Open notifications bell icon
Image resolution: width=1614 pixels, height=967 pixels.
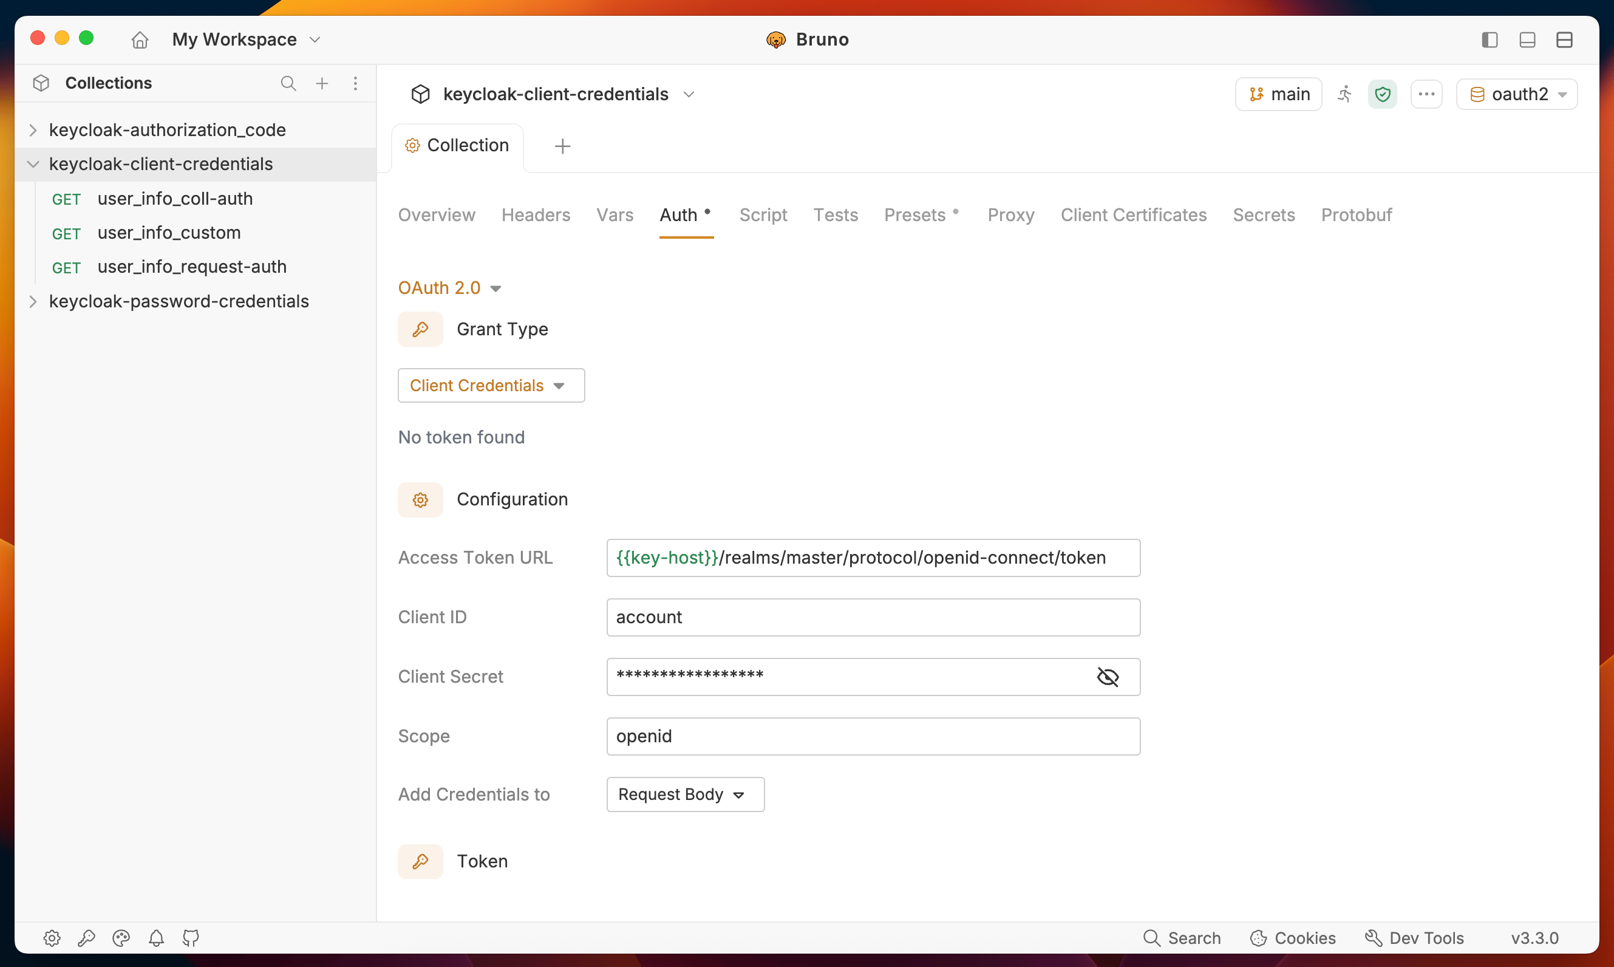(x=156, y=938)
